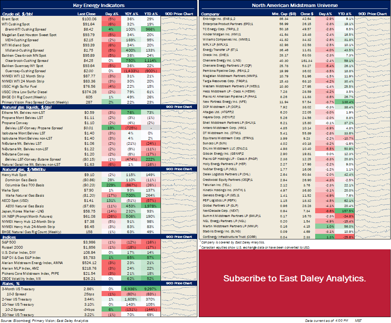Open the NextDecade Corp. 90D price chart
The image size is (391, 323).
pos(372,211)
